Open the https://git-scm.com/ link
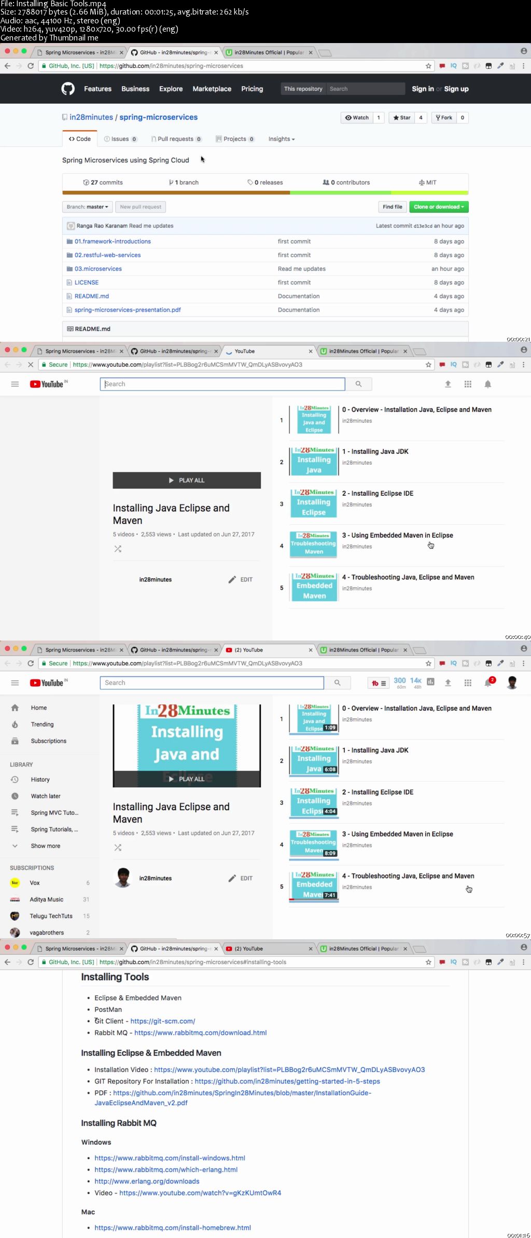Screen dimensions: 531x1238 [x=163, y=1021]
